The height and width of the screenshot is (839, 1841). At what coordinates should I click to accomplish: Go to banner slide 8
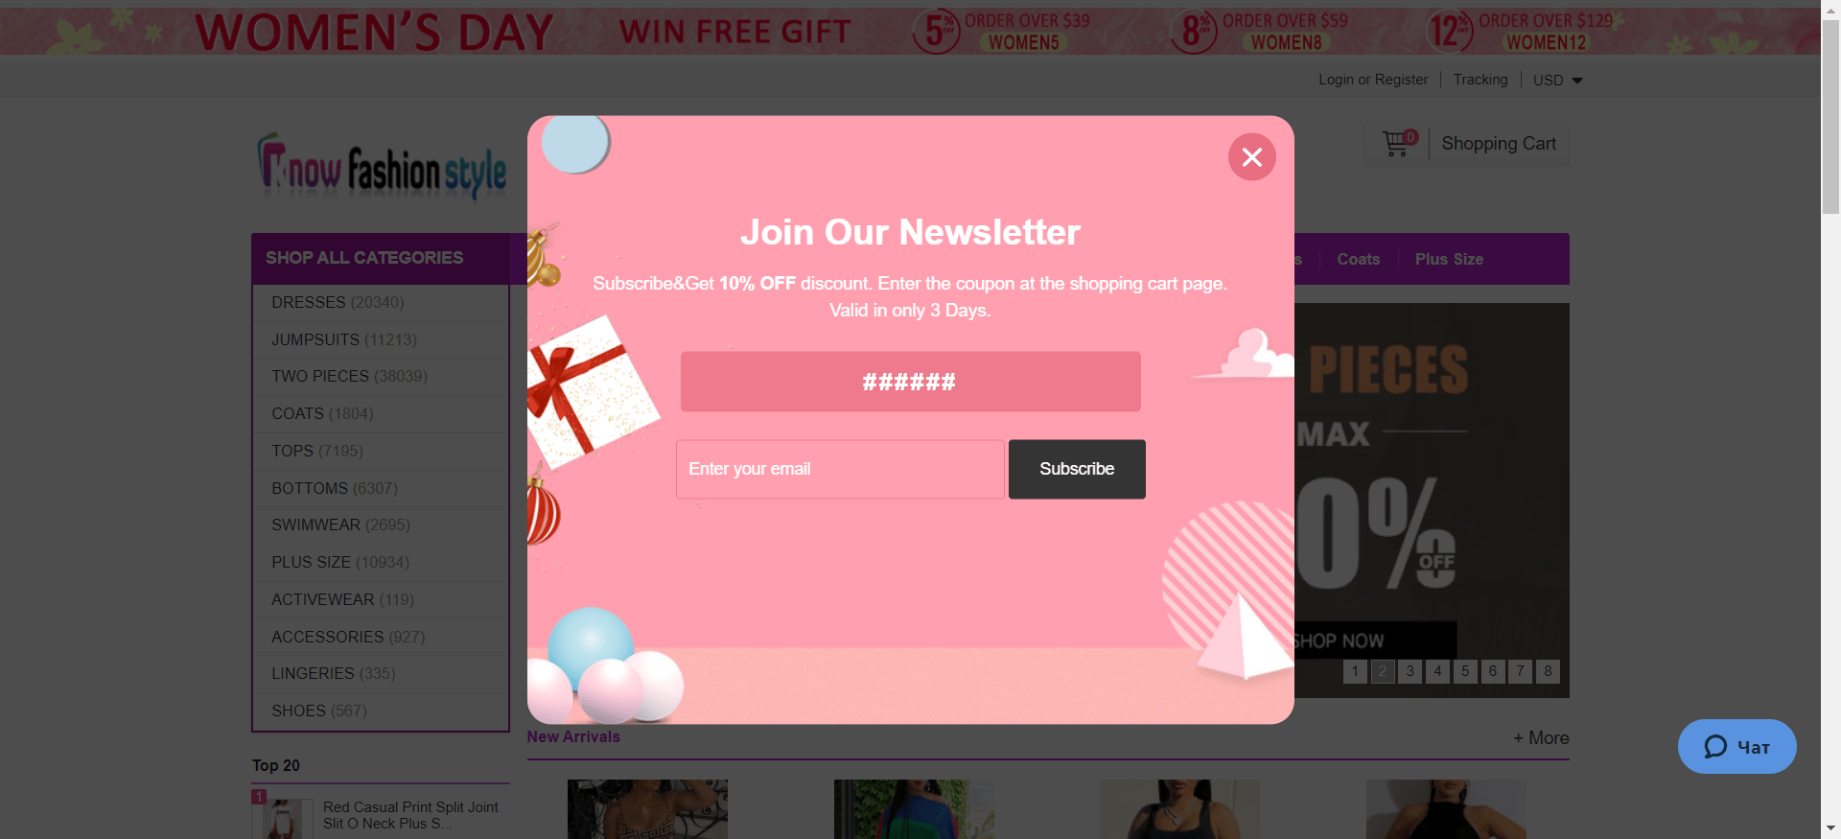1548,671
